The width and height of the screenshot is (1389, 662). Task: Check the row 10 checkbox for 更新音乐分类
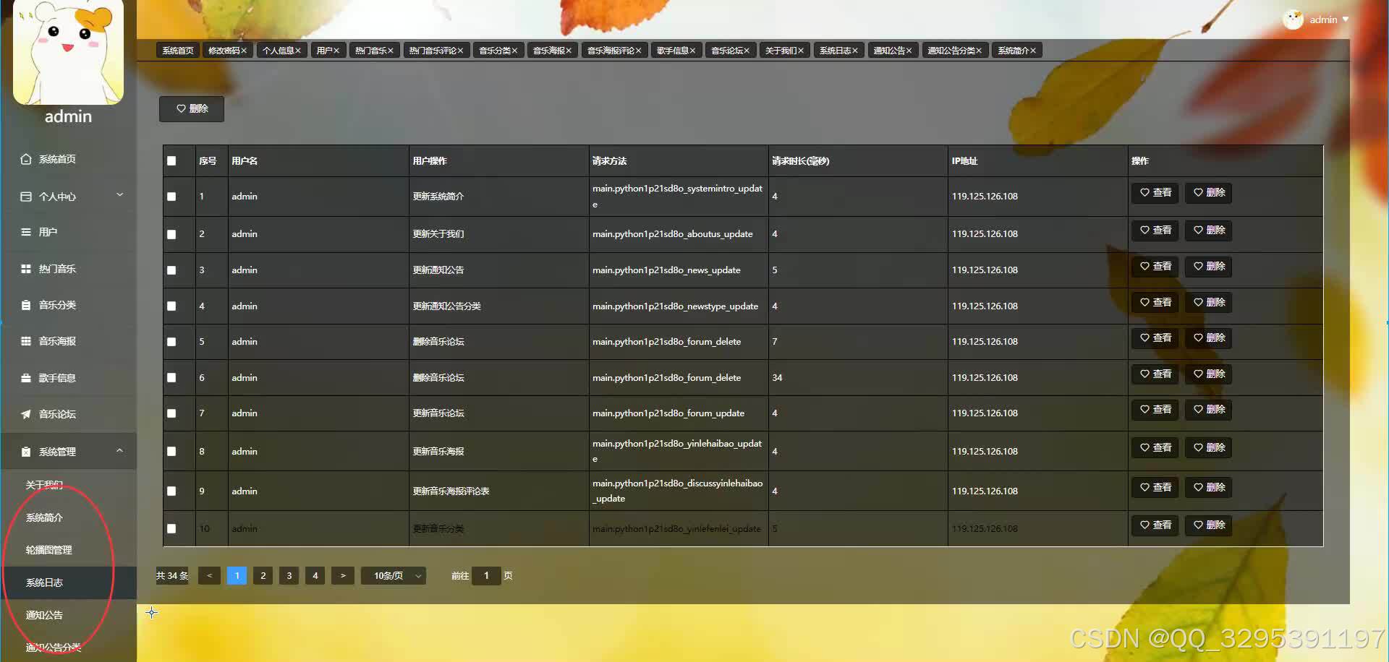tap(171, 529)
